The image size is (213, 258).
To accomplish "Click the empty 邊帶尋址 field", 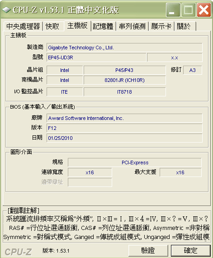I will [x=90, y=182].
